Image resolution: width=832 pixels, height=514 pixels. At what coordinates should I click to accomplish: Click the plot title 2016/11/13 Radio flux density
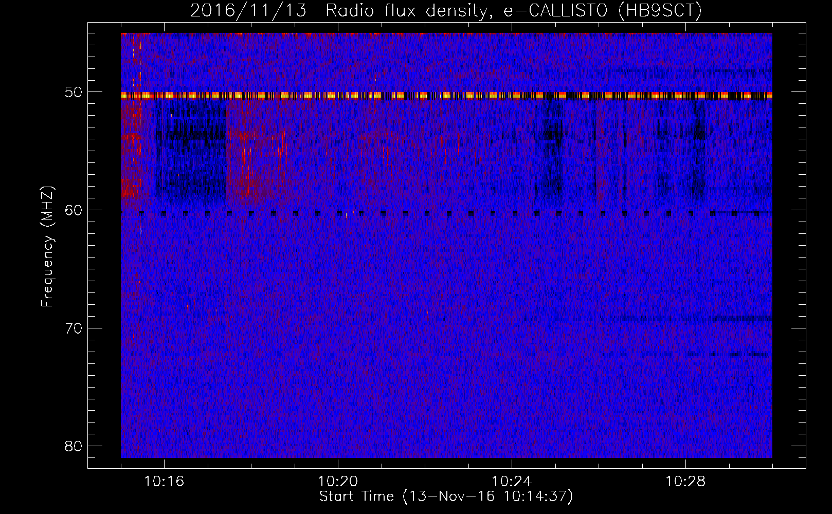point(446,10)
